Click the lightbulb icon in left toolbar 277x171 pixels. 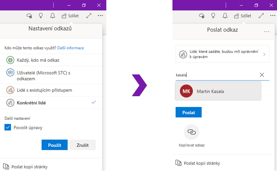[x=41, y=16]
